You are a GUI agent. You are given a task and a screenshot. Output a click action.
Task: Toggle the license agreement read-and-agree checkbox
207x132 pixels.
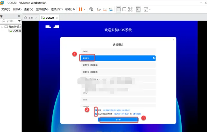coord(96,114)
